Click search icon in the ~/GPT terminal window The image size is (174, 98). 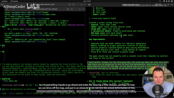coord(69,5)
